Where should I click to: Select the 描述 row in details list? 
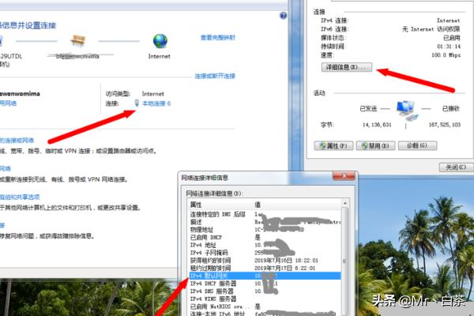coord(265,222)
